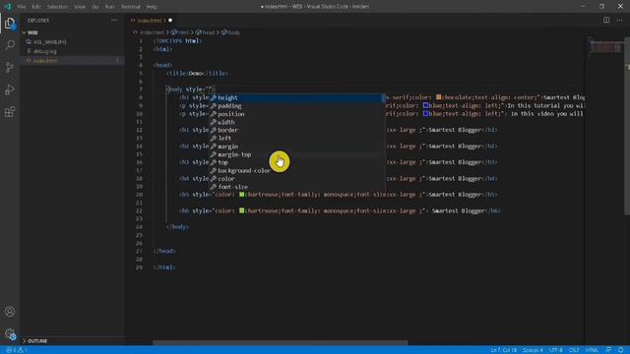
Task: Open the Source Control view
Action: 10,67
